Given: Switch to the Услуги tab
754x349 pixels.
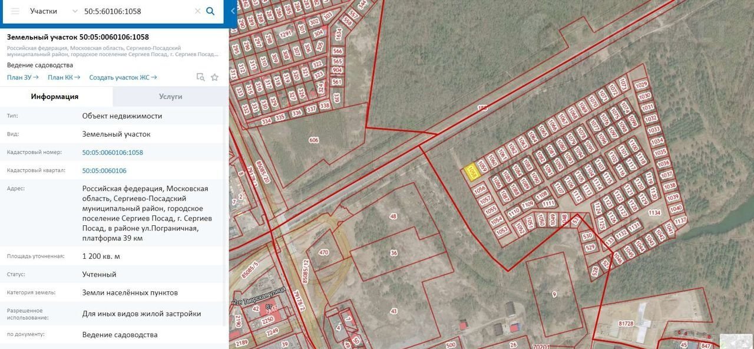Looking at the screenshot, I should [170, 97].
